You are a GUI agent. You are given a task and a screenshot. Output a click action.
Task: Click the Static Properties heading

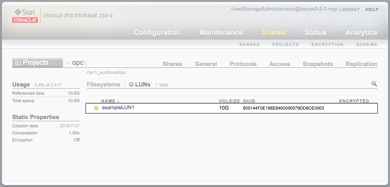35,117
